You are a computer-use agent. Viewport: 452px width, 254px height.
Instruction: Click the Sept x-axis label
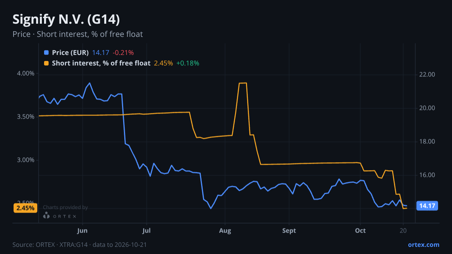tap(289, 230)
